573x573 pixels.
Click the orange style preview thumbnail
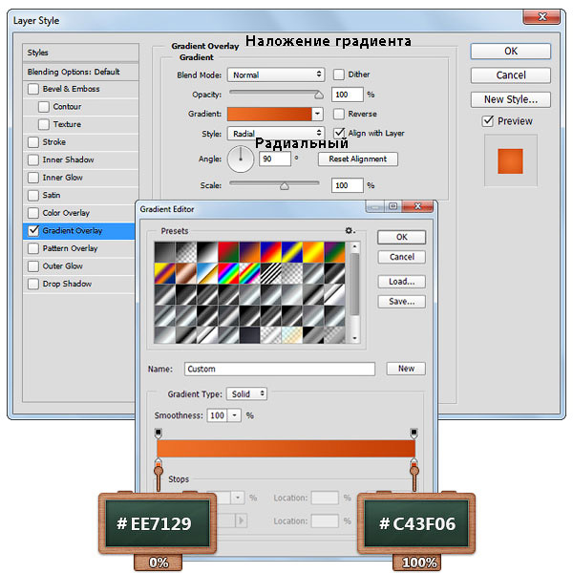tap(510, 160)
